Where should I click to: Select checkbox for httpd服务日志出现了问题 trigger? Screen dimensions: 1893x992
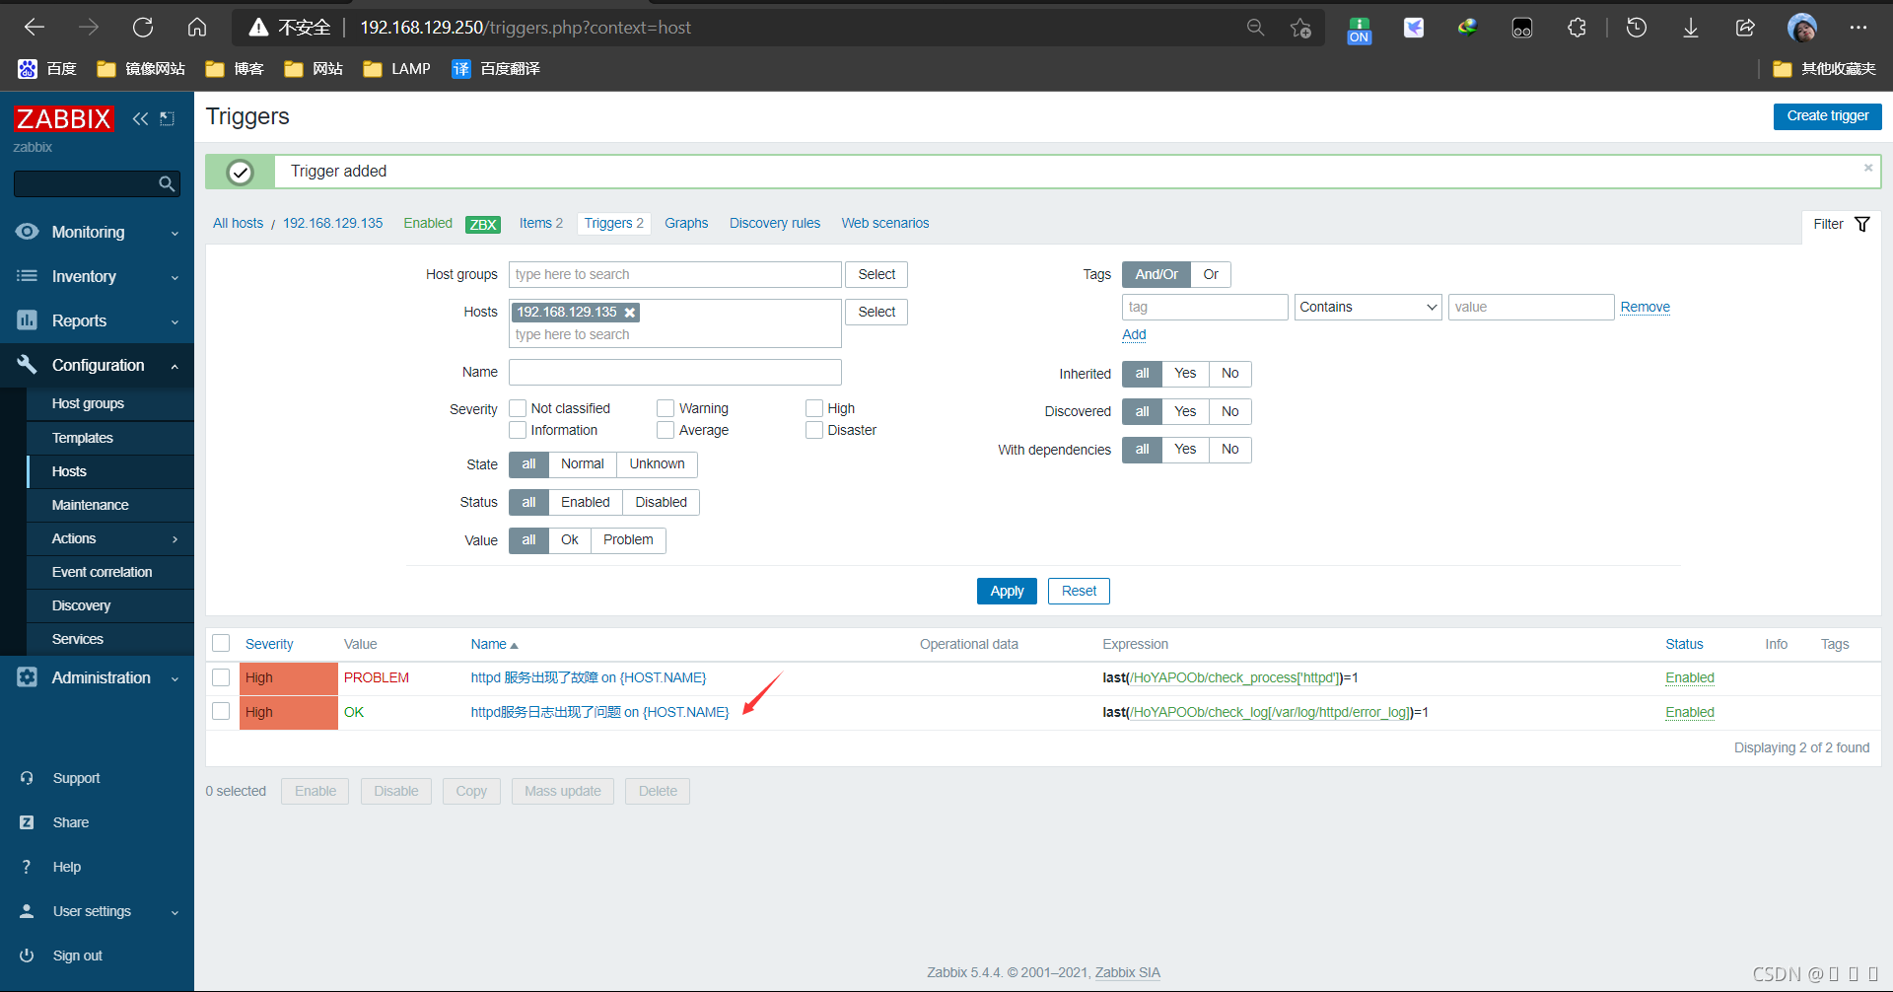[221, 711]
